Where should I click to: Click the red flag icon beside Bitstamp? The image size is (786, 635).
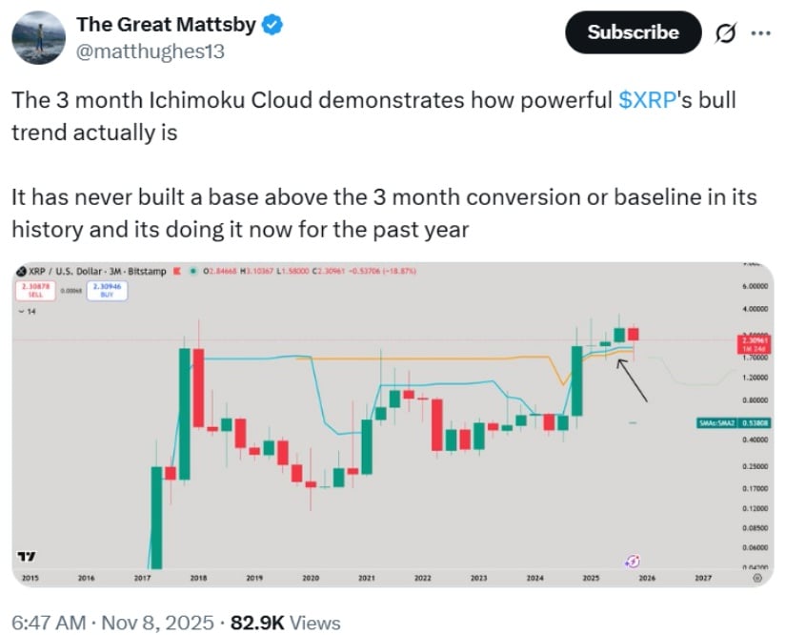click(x=175, y=273)
